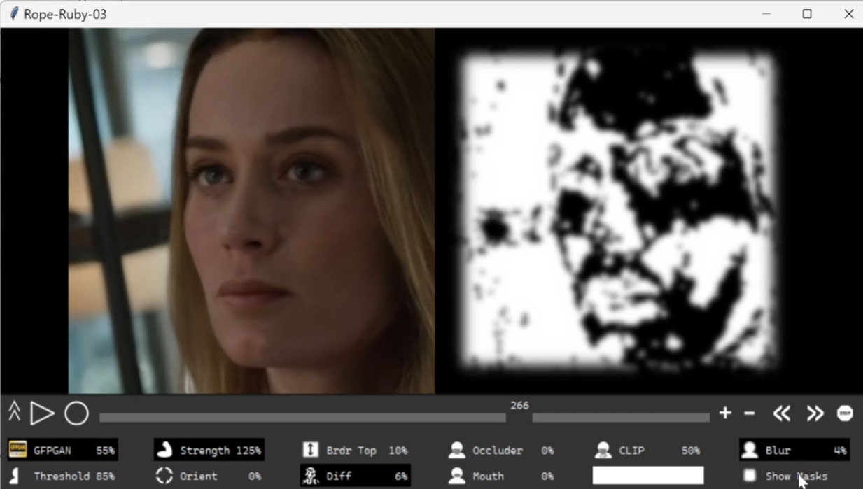Click the GFPGAN 55% value
Screen dimensions: 863x489
coord(105,451)
